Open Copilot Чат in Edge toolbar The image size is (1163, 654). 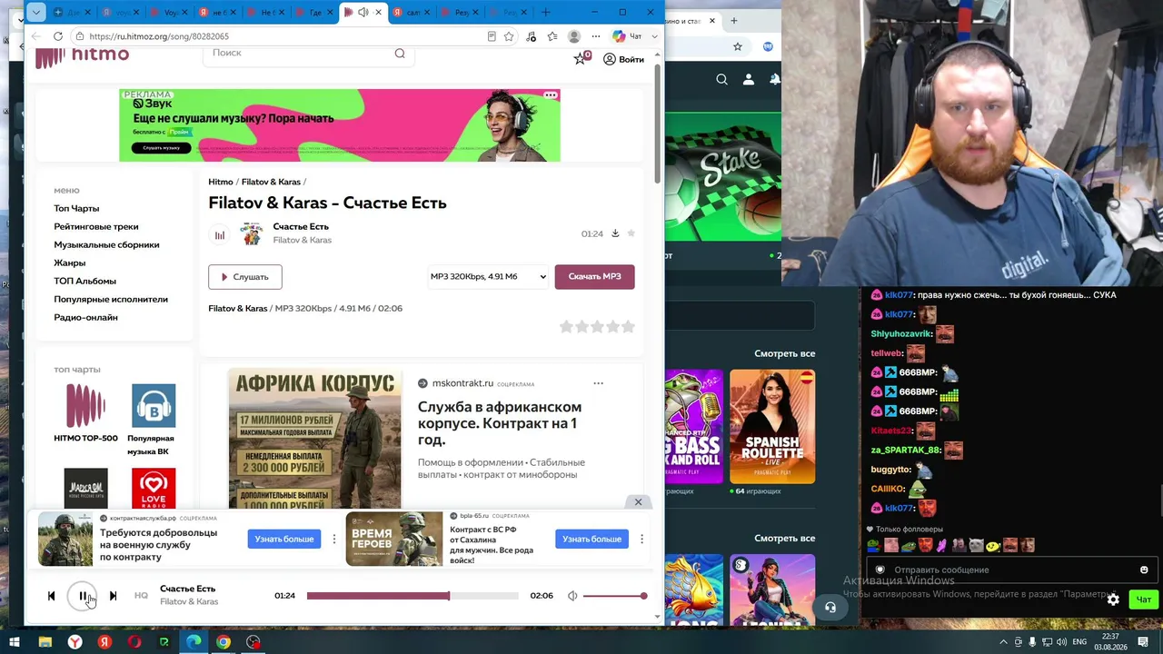(x=628, y=36)
